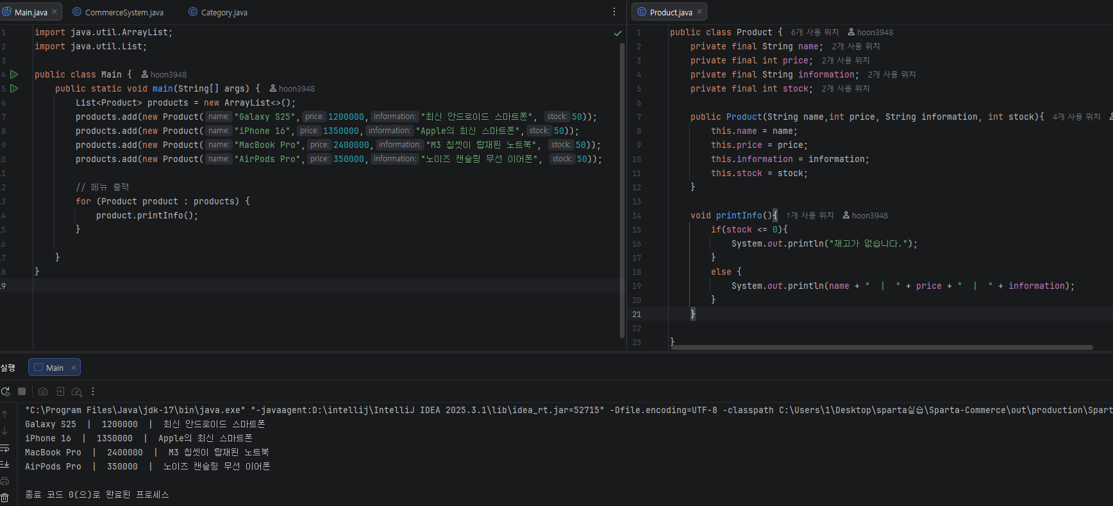1113x506 pixels.
Task: Rerun the Main program
Action: click(5, 391)
